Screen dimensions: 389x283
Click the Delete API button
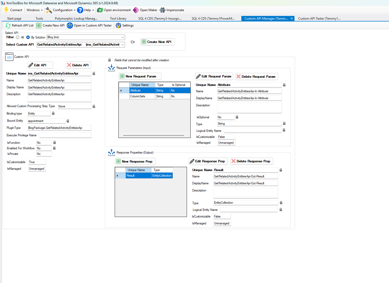pos(79,65)
